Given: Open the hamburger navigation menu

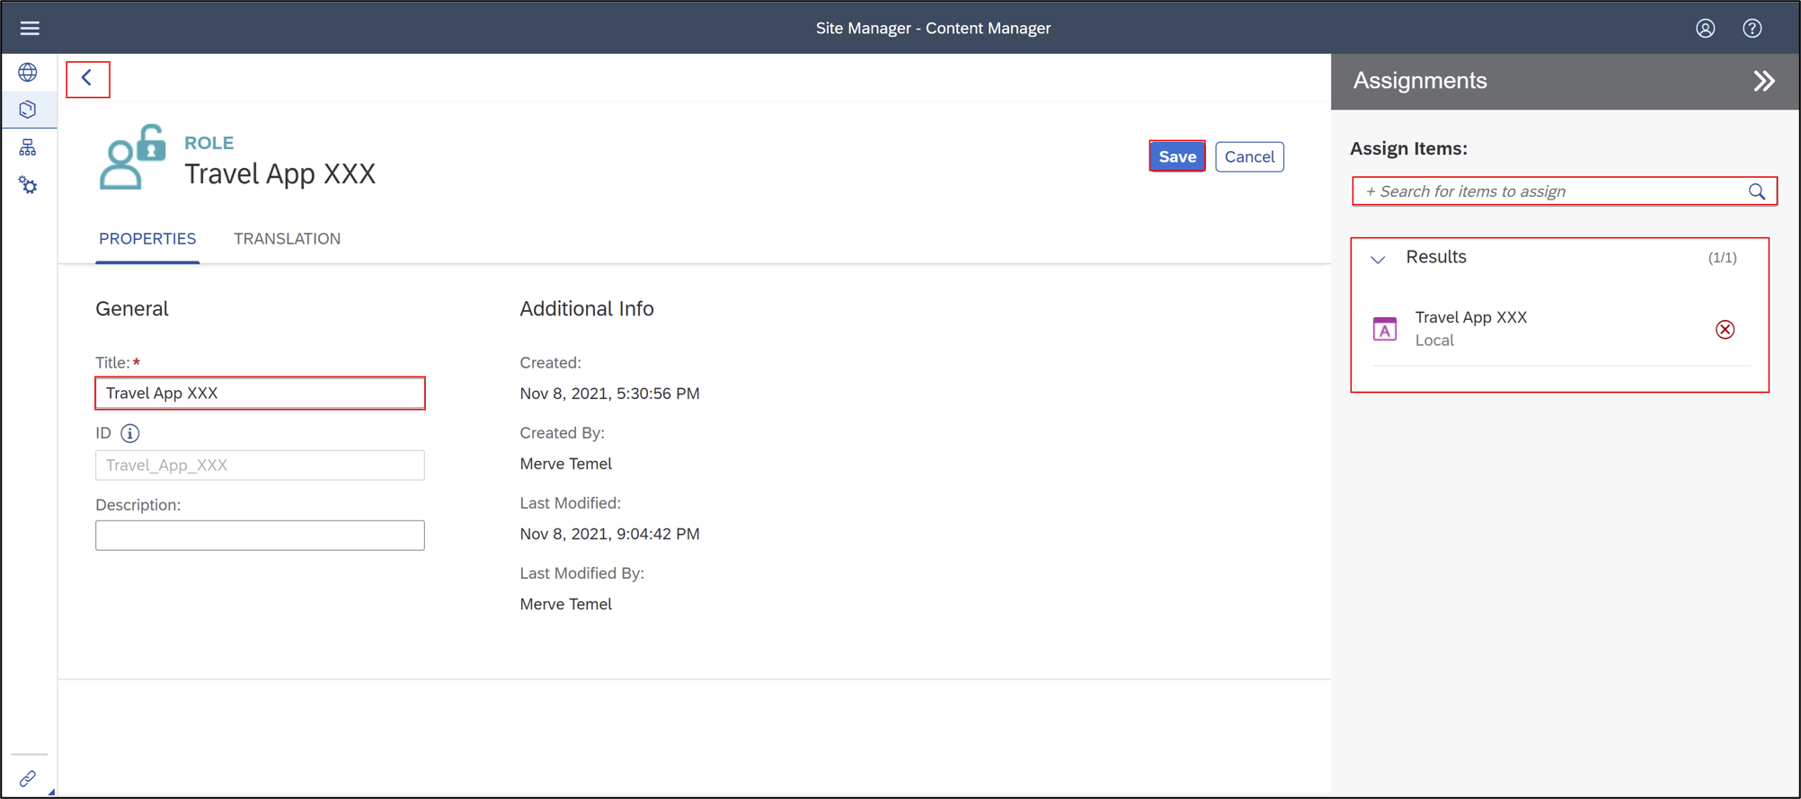Looking at the screenshot, I should pos(30,28).
